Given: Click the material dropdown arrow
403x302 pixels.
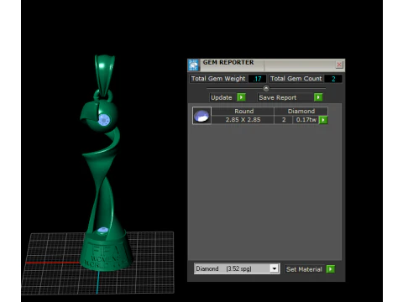Looking at the screenshot, I should pos(275,268).
